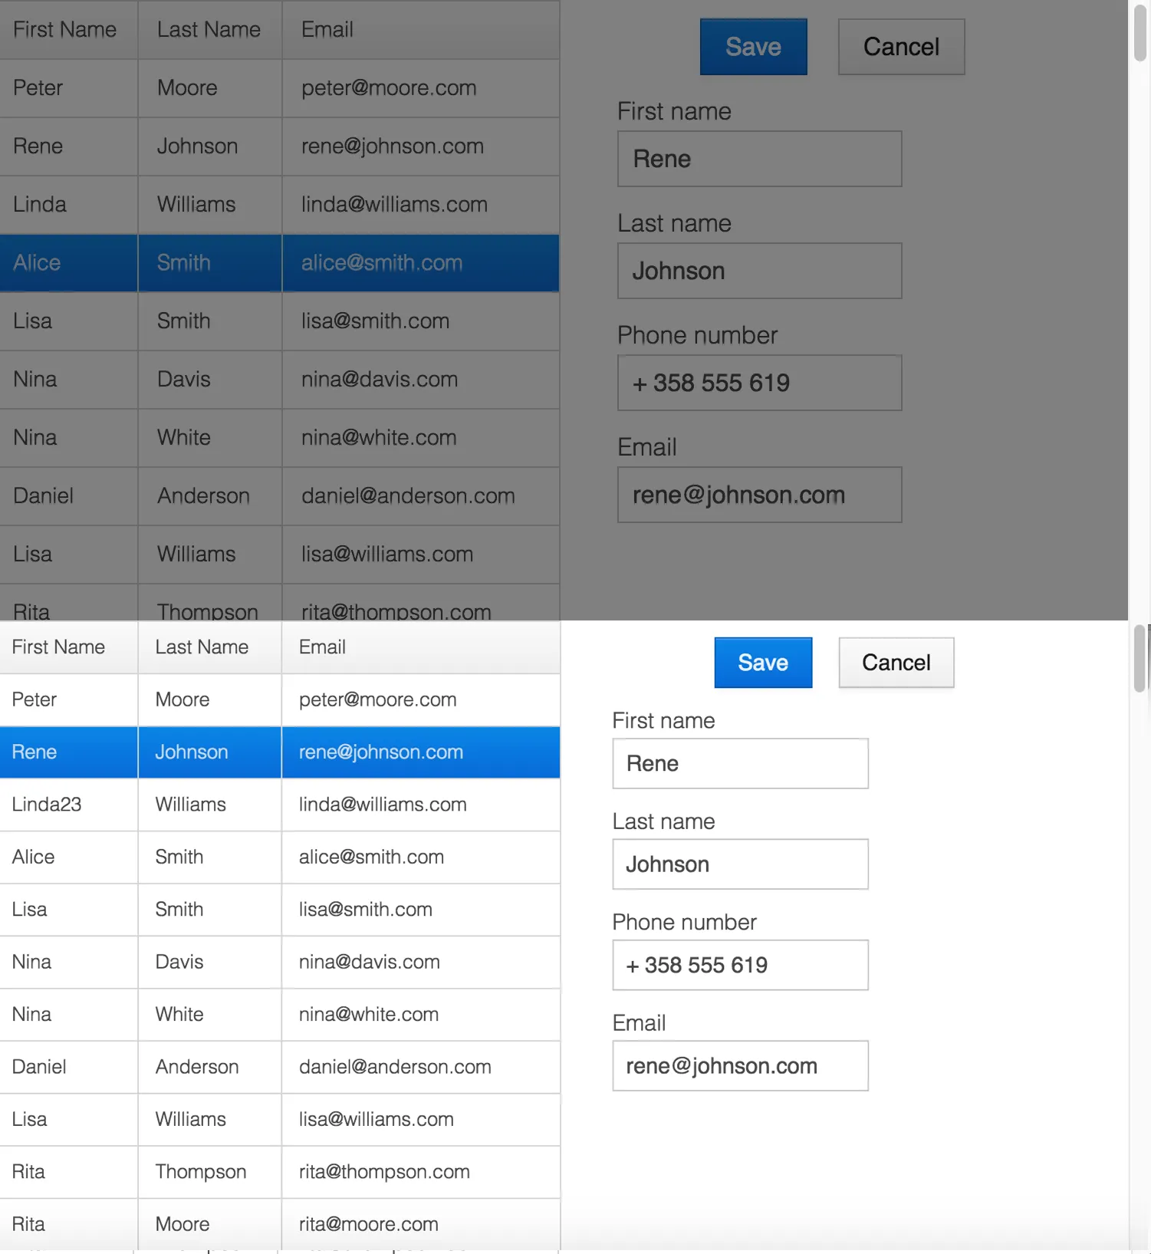Click the Phone number field in the dimmed upper form
This screenshot has width=1151, height=1254.
759,383
